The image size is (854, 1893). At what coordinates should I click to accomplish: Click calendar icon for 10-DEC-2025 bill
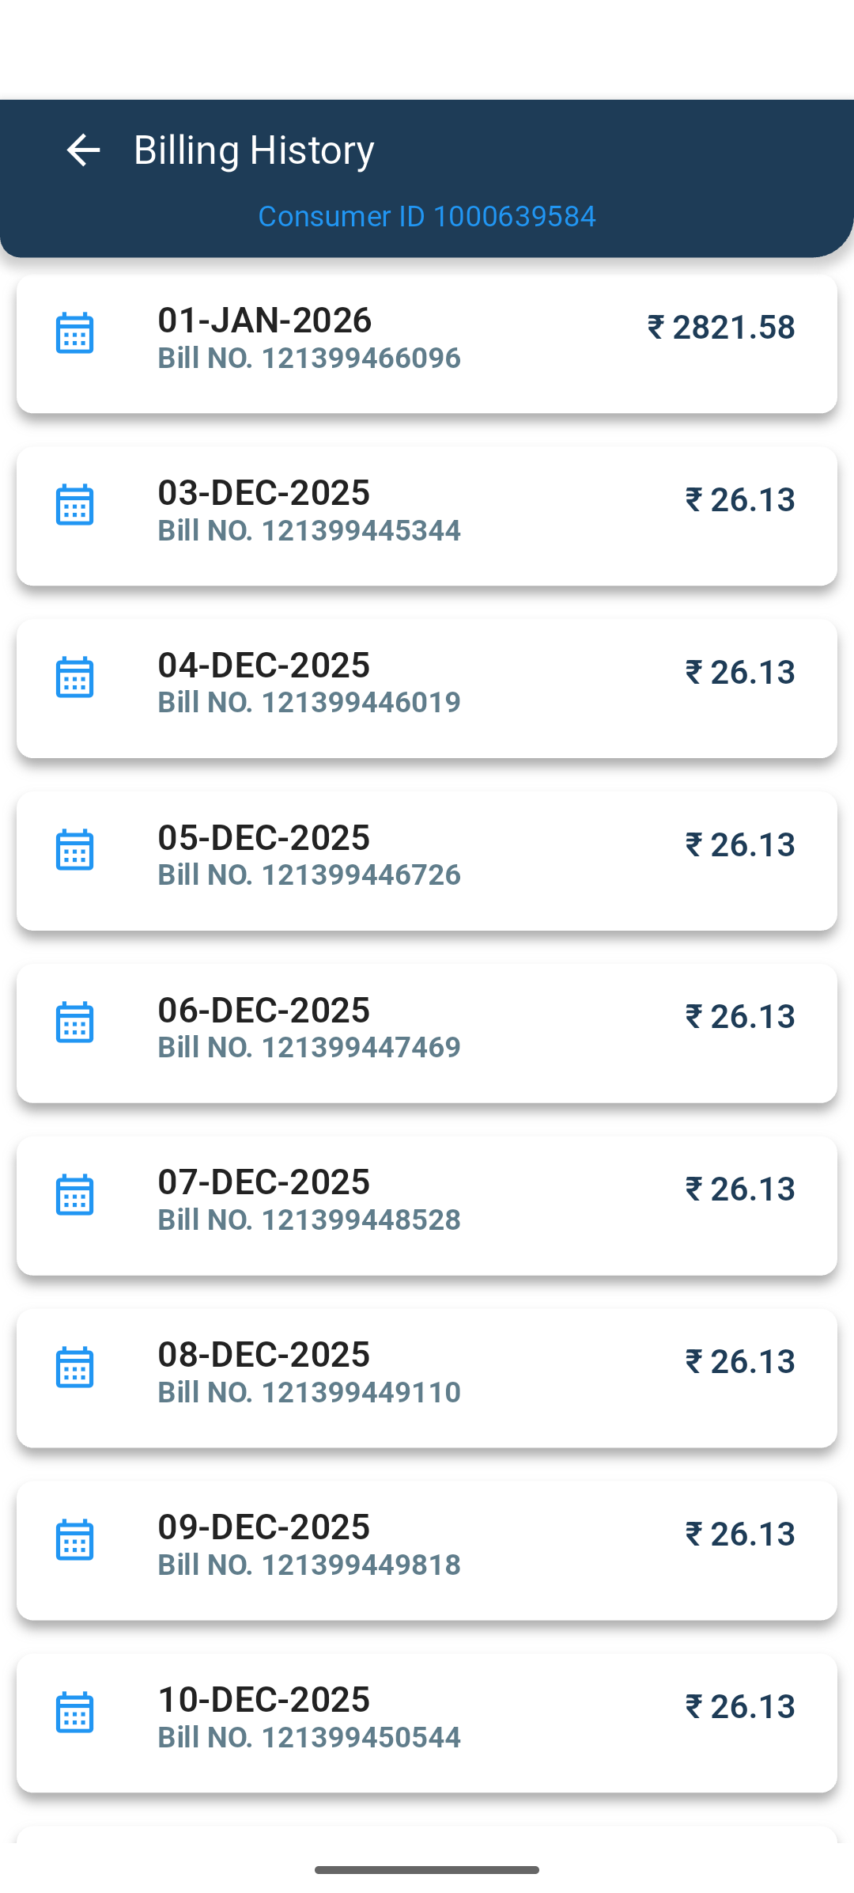[75, 1713]
